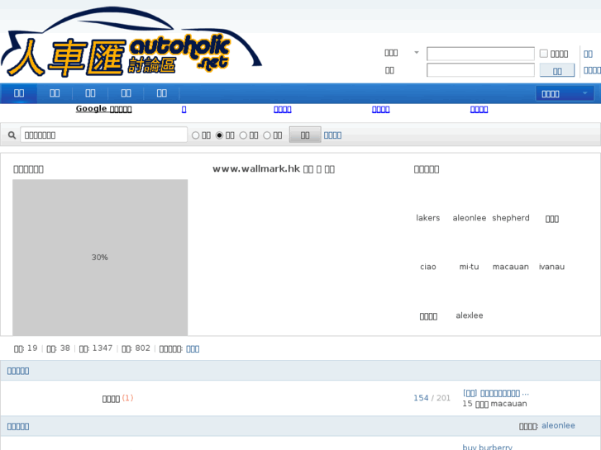Select the radio option right after the selected one

(x=243, y=135)
